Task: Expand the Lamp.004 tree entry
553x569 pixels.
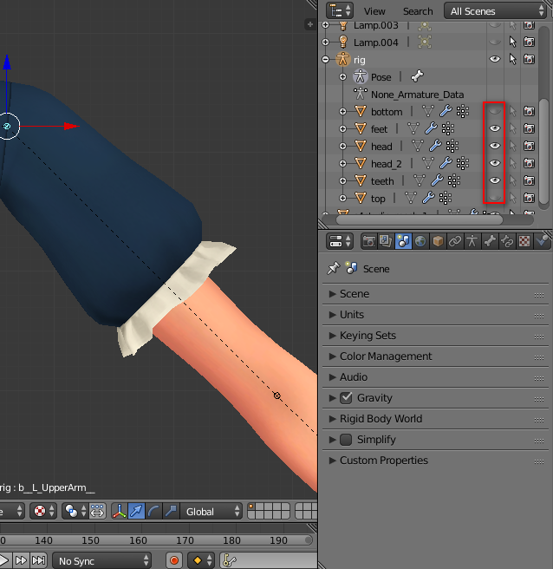Action: point(326,43)
